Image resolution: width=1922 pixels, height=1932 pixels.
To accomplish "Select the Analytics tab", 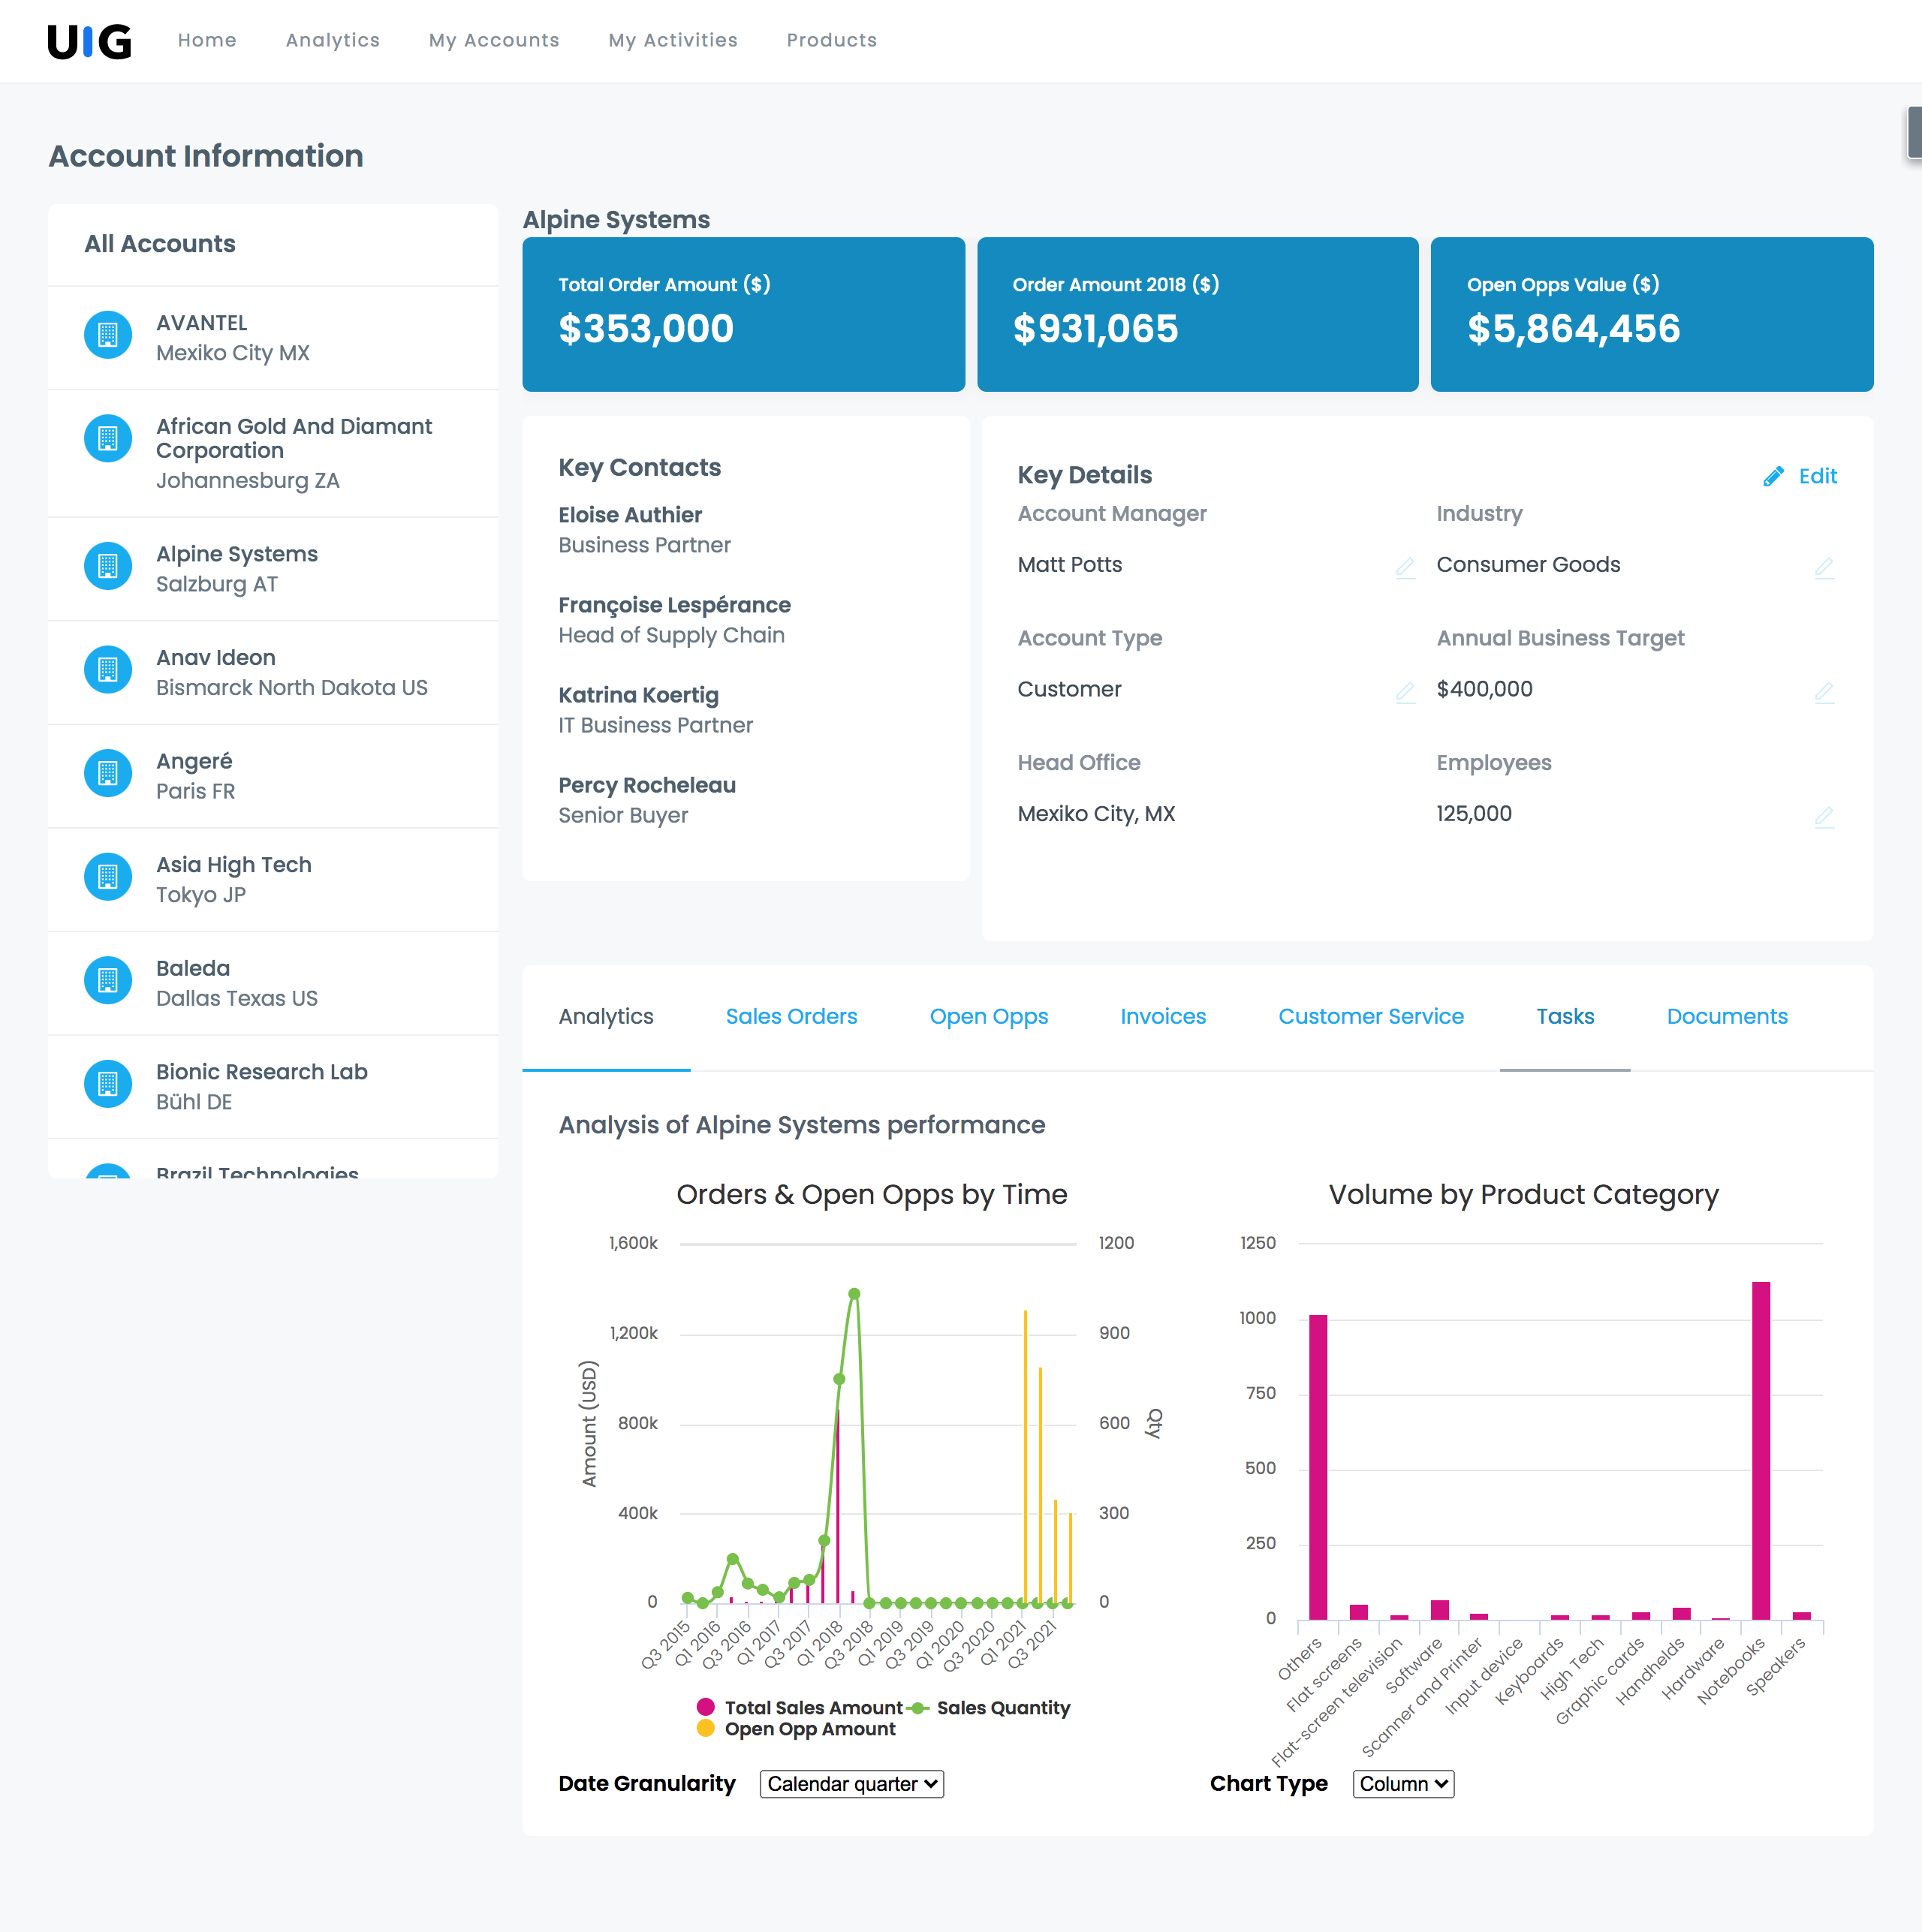I will 607,1017.
